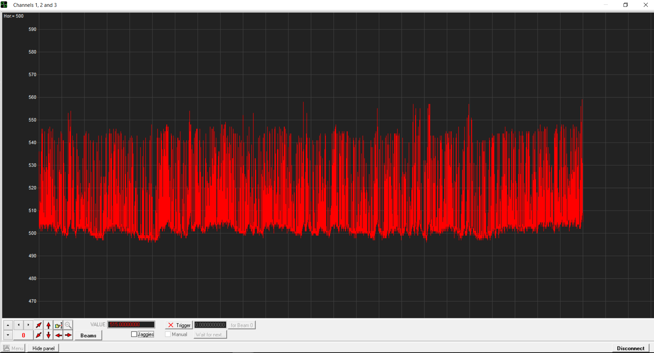654x353 pixels.
Task: Click the diagonal down-left red arrow icon
Action: [39, 335]
